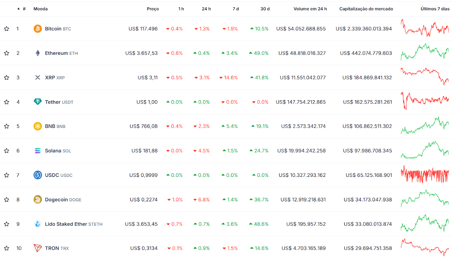Image resolution: width=457 pixels, height=260 pixels.
Task: Open USDC 7-day sparkline chart
Action: click(x=425, y=174)
